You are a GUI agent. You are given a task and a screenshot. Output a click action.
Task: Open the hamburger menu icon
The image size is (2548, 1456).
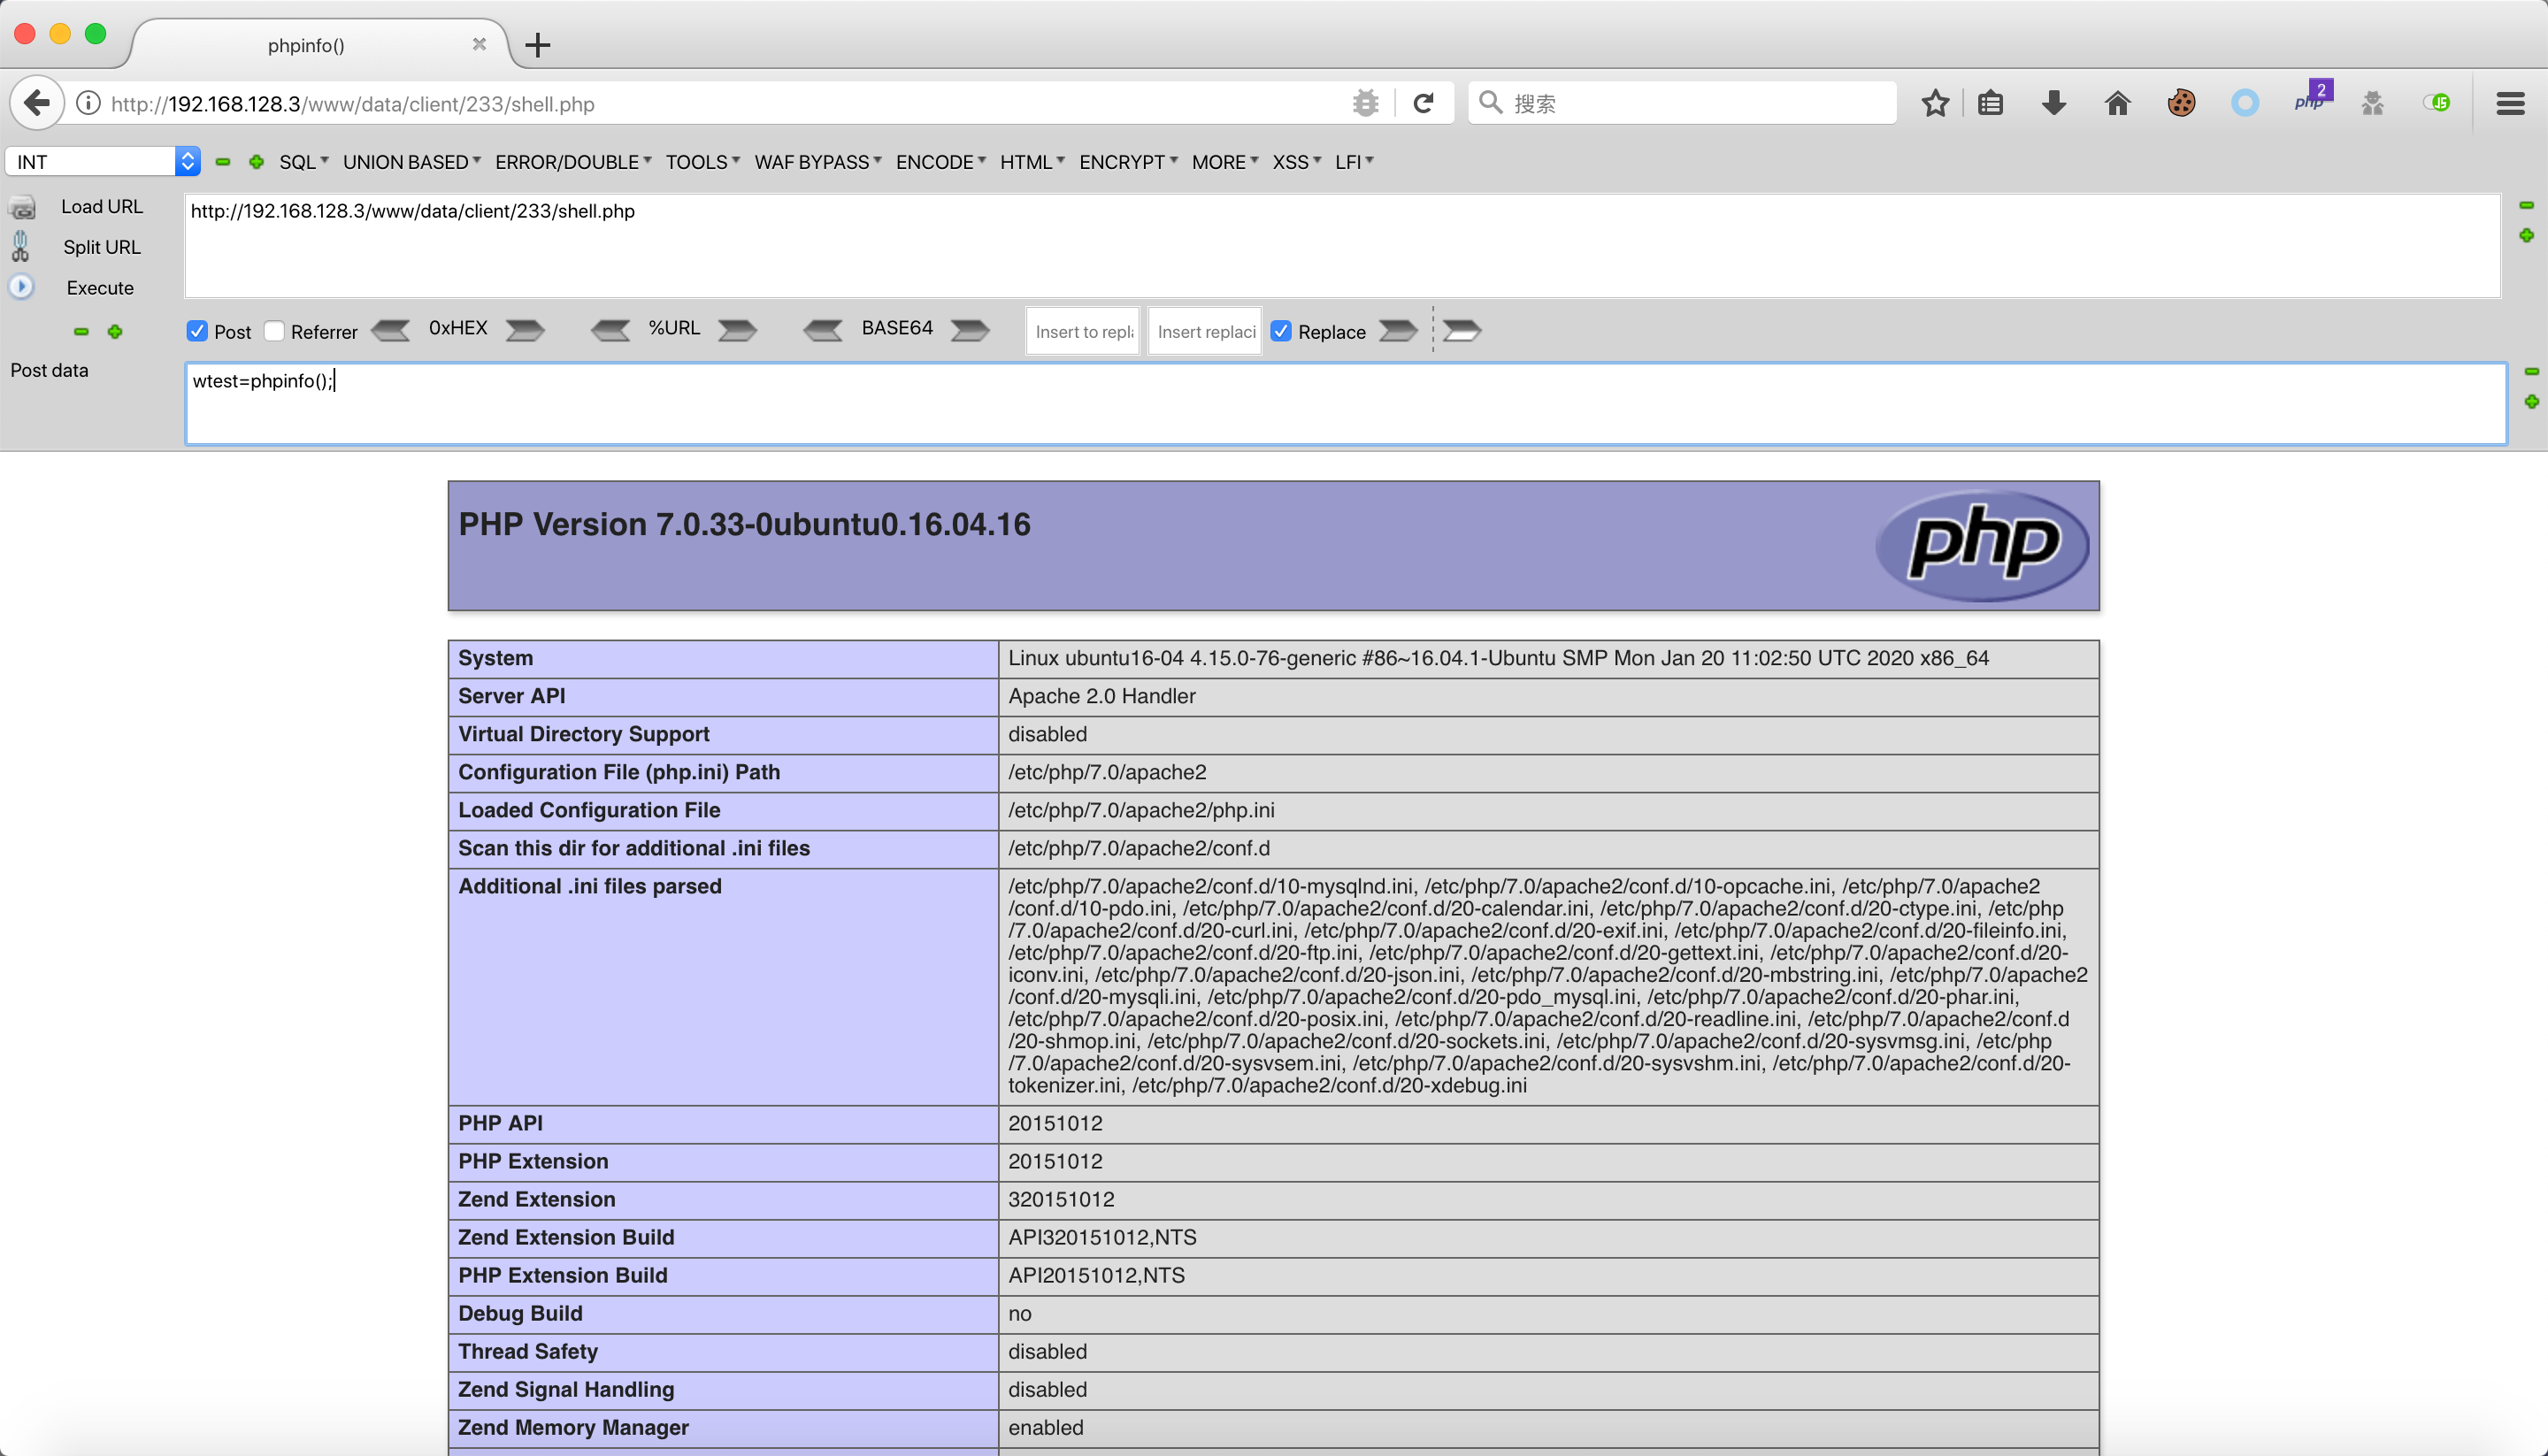point(2510,103)
